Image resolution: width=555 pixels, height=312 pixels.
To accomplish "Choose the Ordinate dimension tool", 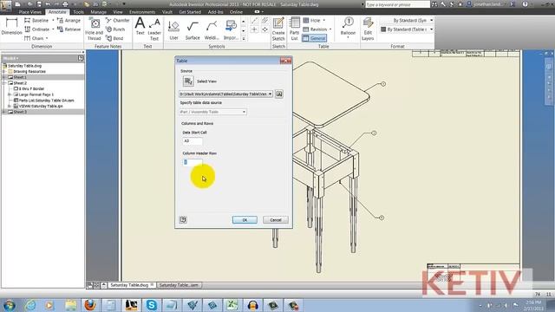I will (x=36, y=29).
